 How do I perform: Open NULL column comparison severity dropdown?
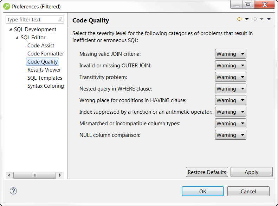(231, 135)
